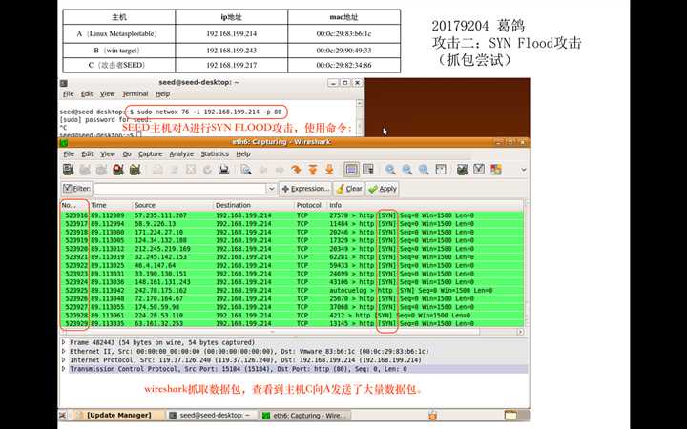Image resolution: width=687 pixels, height=429 pixels.
Task: Switch to seed@seed-desktop taskbar item
Action: point(211,415)
